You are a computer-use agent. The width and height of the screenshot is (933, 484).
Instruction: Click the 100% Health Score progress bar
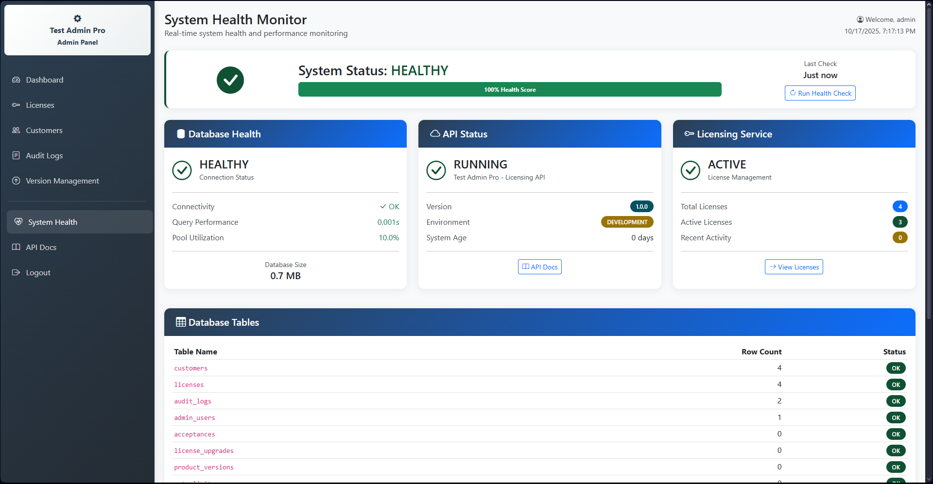(509, 90)
